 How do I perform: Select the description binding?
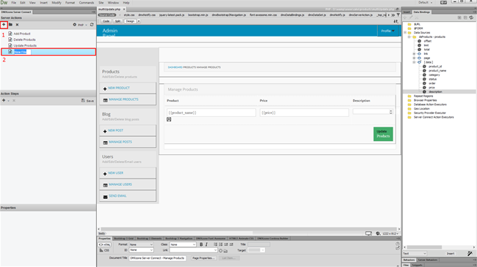(435, 91)
